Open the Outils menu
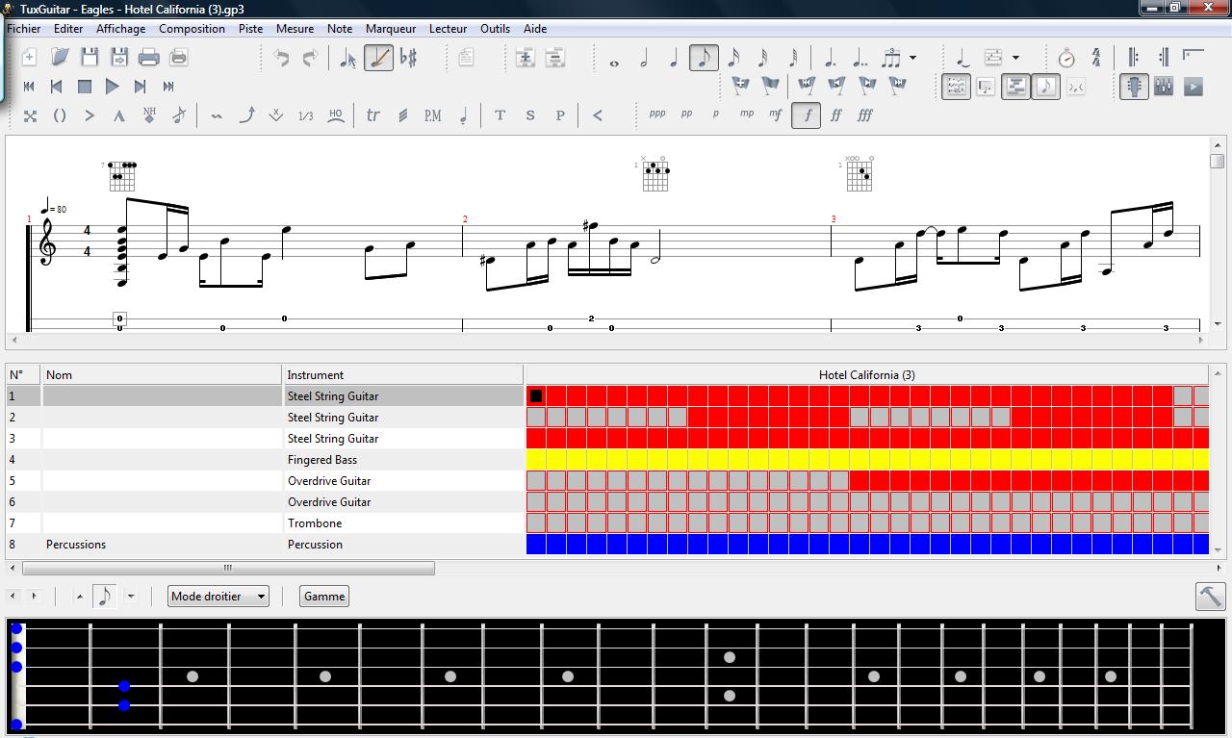The image size is (1232, 738). tap(495, 29)
